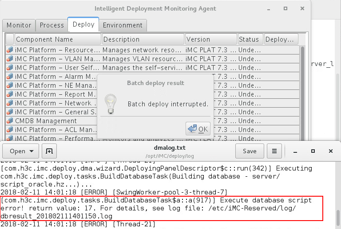
Task: Sort by Status column header
Action: coord(250,39)
